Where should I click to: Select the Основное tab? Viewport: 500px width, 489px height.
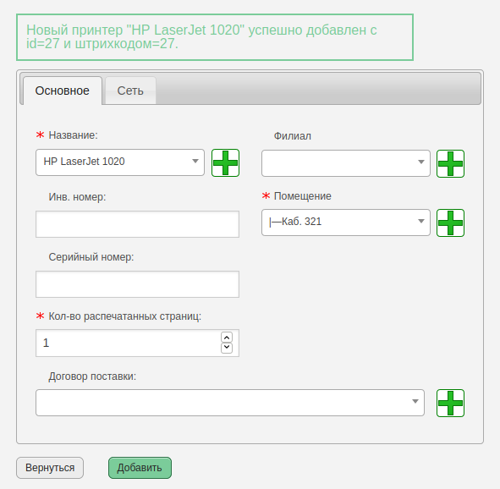tap(62, 91)
